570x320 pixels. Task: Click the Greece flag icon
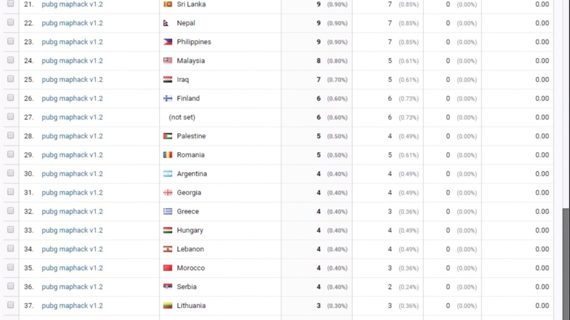click(x=168, y=211)
